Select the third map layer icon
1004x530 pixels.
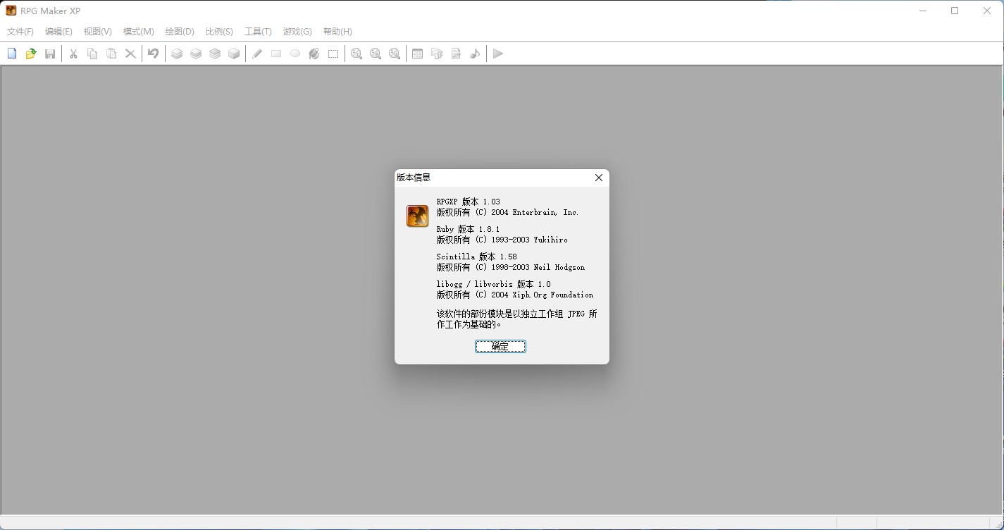tap(215, 54)
